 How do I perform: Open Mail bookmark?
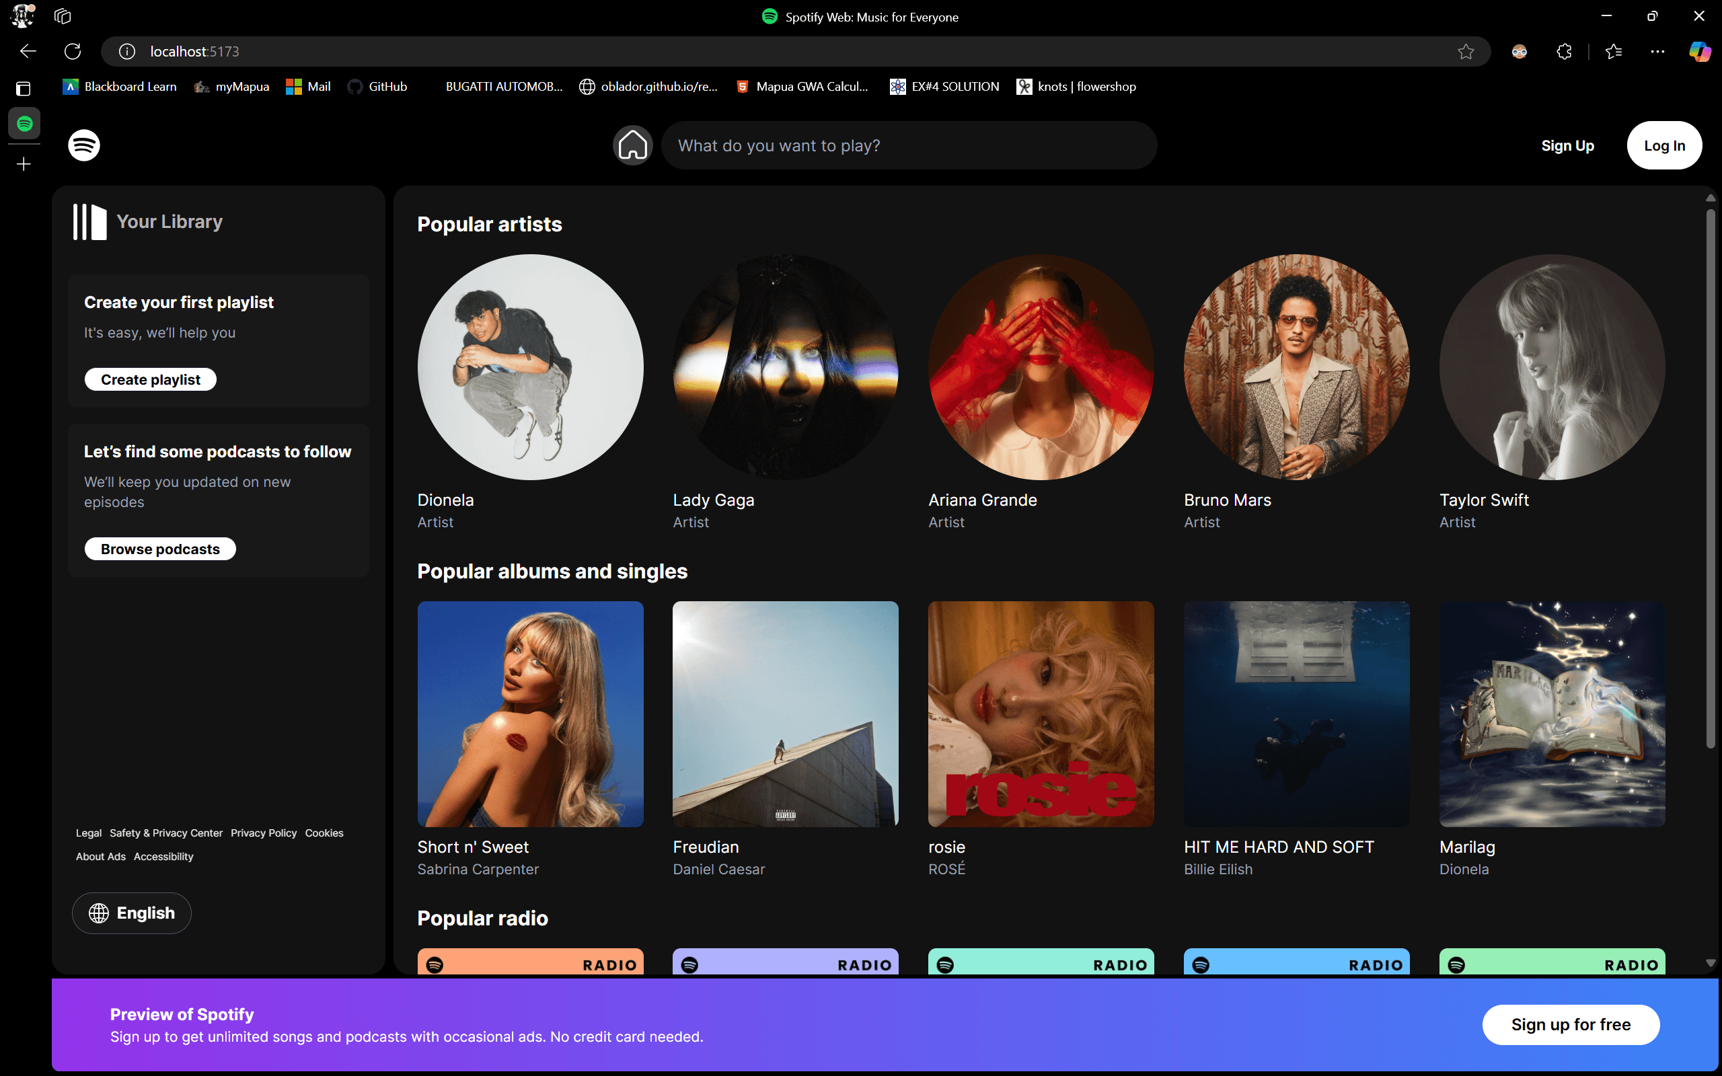point(308,87)
